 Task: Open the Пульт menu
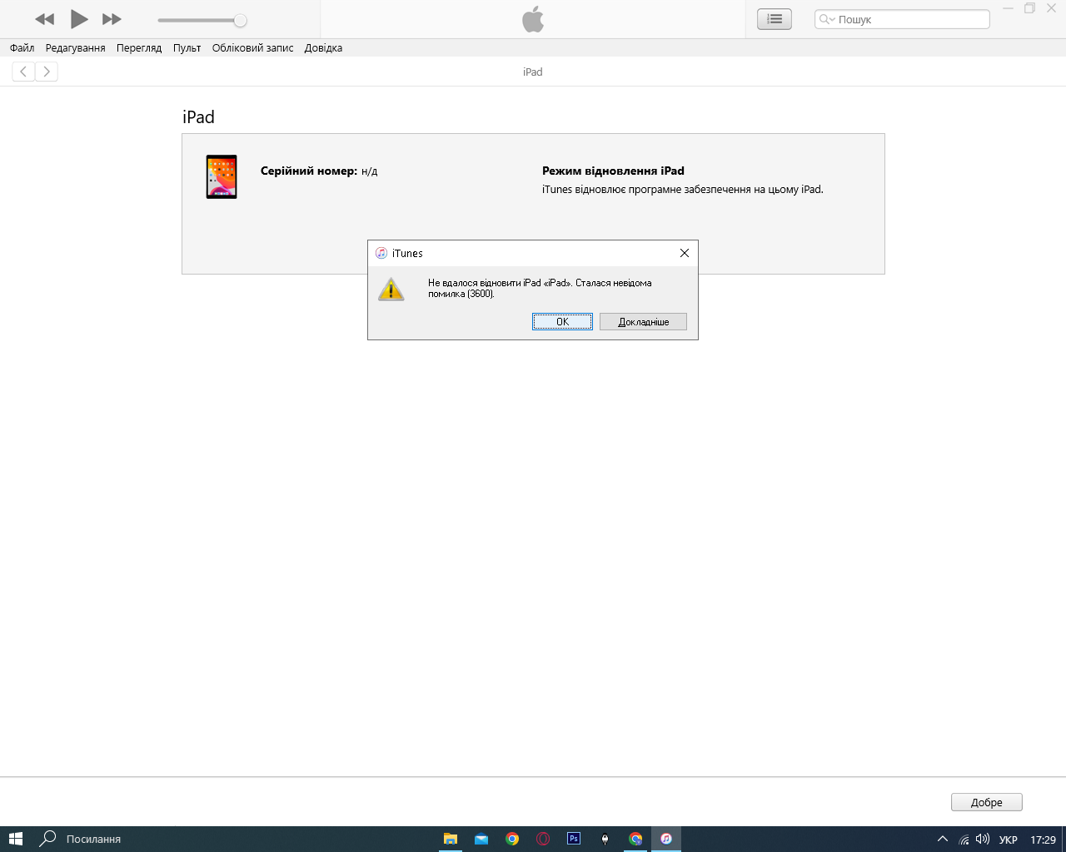pyautogui.click(x=187, y=47)
